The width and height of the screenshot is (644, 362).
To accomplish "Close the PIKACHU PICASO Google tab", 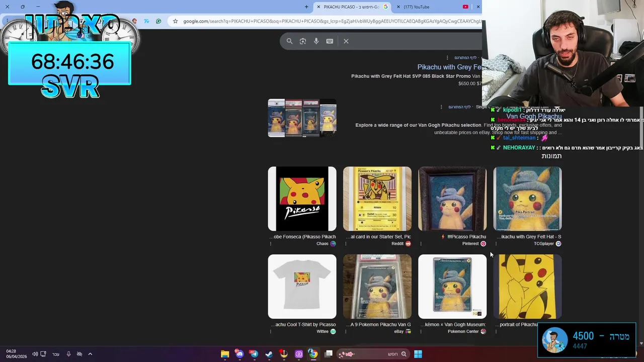I will [x=318, y=7].
